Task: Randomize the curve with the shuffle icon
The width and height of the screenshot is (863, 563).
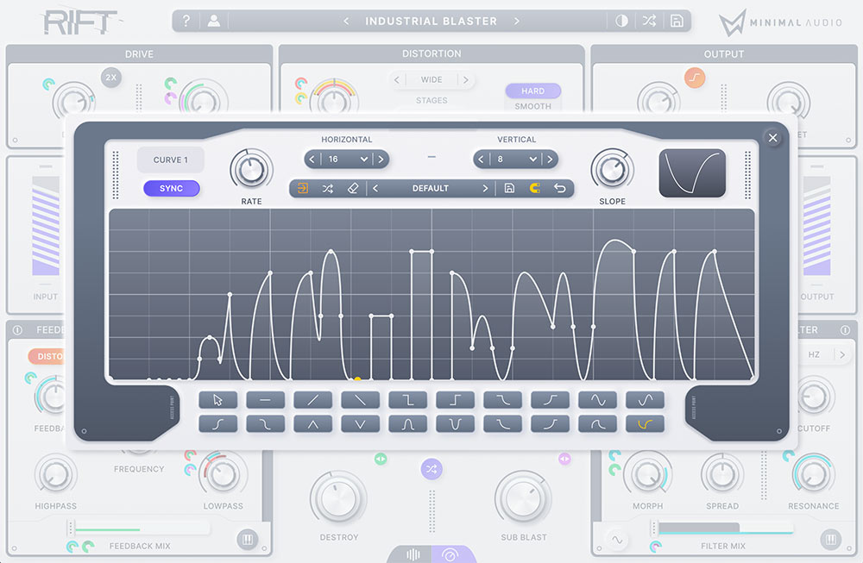Action: point(327,188)
